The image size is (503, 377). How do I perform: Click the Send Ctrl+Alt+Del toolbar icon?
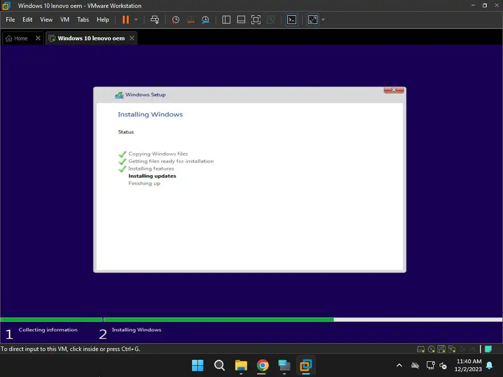[x=155, y=20]
